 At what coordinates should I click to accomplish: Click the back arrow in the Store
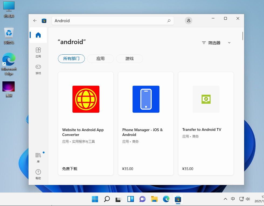[x=35, y=21]
